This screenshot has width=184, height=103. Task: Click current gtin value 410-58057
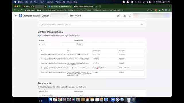(x=96, y=59)
